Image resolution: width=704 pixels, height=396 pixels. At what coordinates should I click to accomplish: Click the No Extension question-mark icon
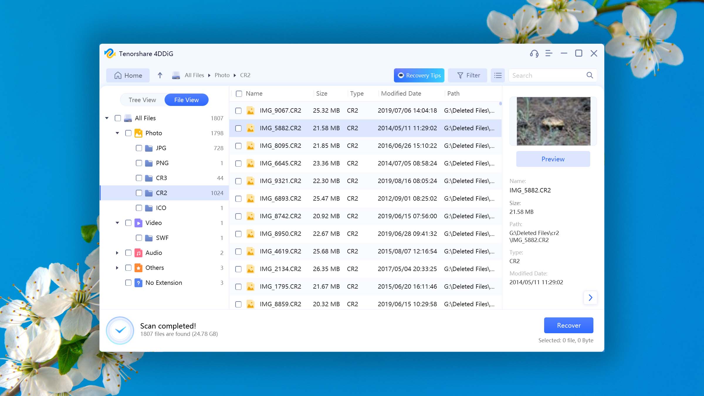point(138,283)
